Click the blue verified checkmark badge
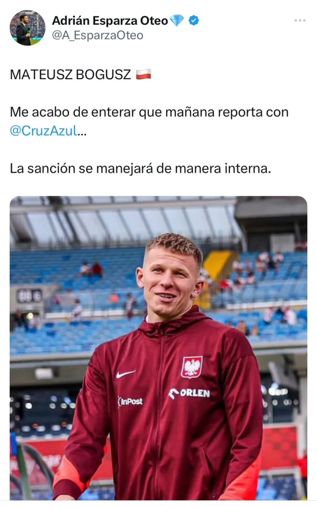The height and width of the screenshot is (507, 317). tap(194, 20)
